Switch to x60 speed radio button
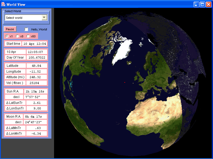 28,36
